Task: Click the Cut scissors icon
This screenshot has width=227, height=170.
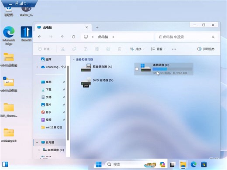Action: 63,49
